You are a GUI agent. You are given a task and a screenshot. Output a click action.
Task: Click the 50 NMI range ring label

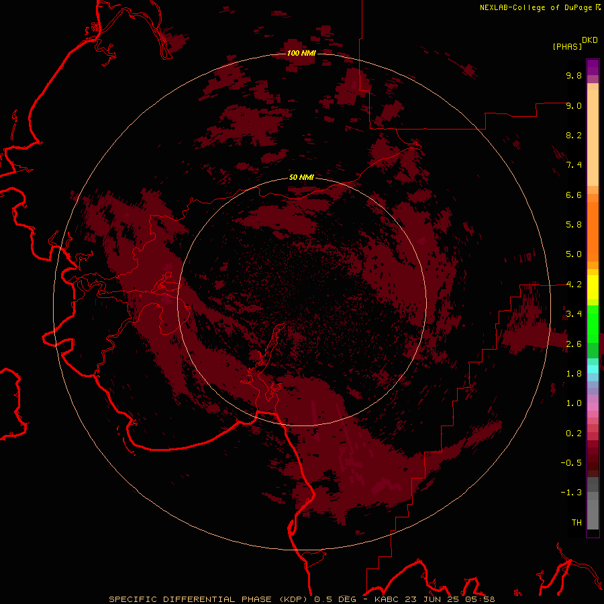click(301, 178)
